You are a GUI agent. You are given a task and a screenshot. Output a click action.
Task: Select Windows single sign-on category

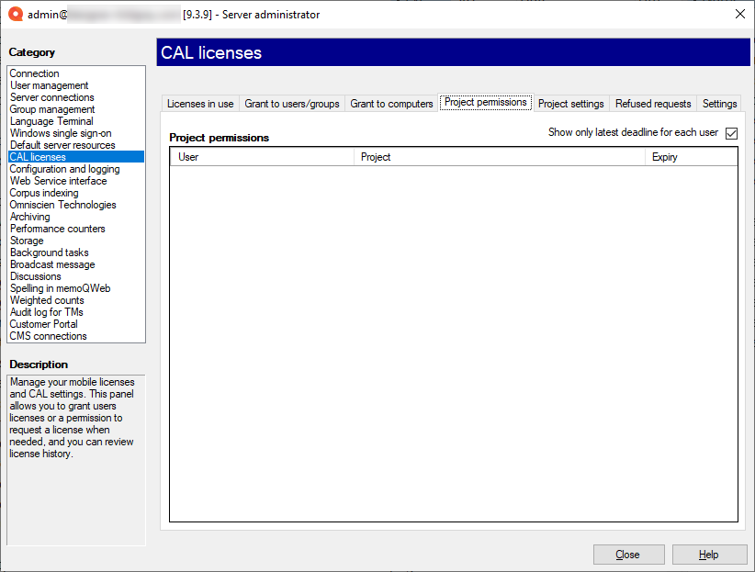coord(61,133)
